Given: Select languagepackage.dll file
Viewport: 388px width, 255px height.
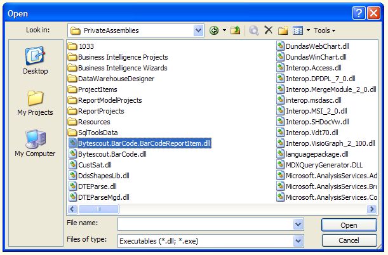Looking at the screenshot, I should point(312,154).
